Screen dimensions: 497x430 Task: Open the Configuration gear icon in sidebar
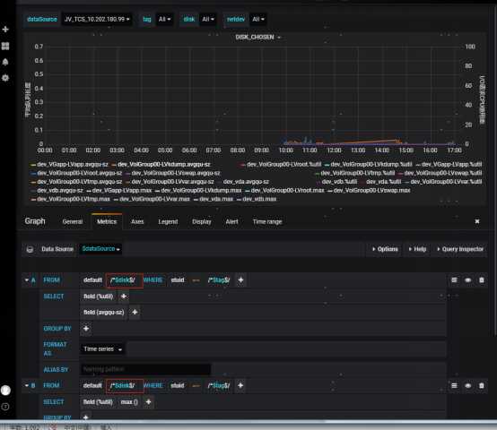(5, 78)
